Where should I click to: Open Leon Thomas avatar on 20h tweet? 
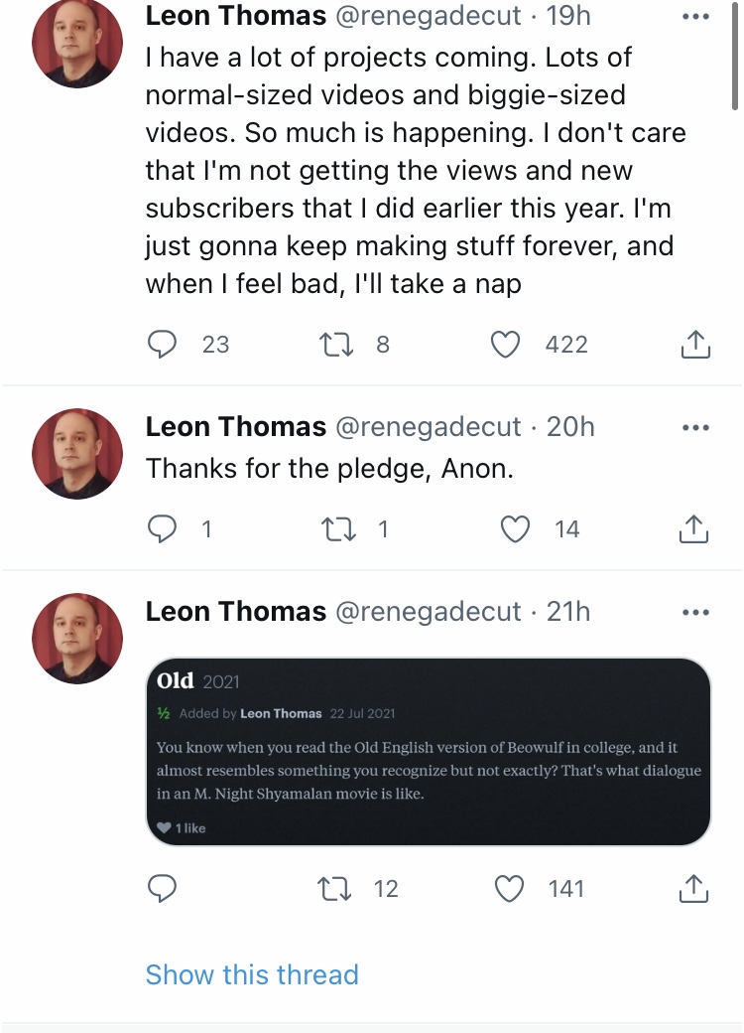point(77,454)
